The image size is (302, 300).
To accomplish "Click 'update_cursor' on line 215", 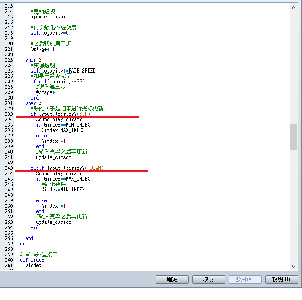I will [x=48, y=17].
